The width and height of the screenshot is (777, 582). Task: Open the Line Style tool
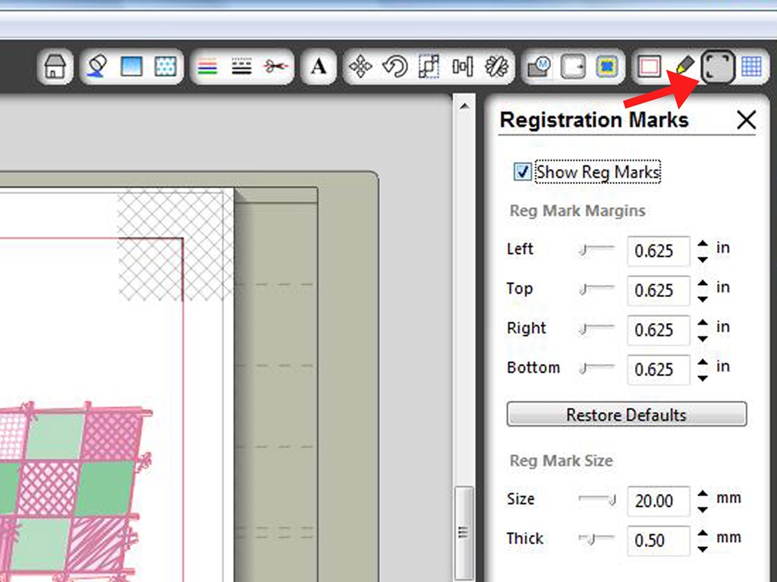tap(242, 67)
